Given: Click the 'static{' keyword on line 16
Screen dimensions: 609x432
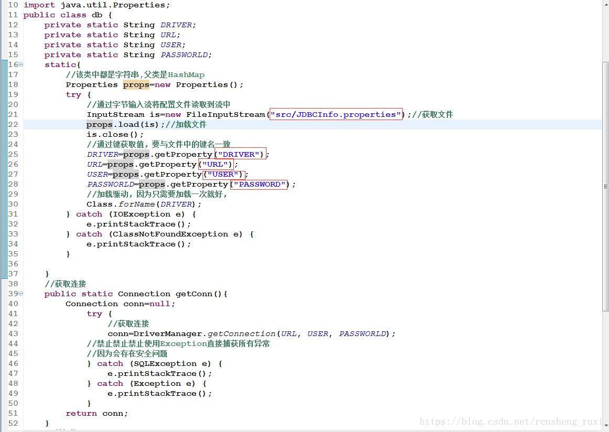Looking at the screenshot, I should pyautogui.click(x=62, y=65).
